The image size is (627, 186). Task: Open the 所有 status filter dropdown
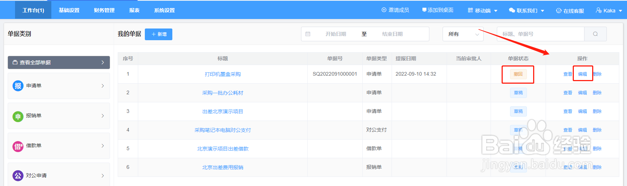coord(463,34)
